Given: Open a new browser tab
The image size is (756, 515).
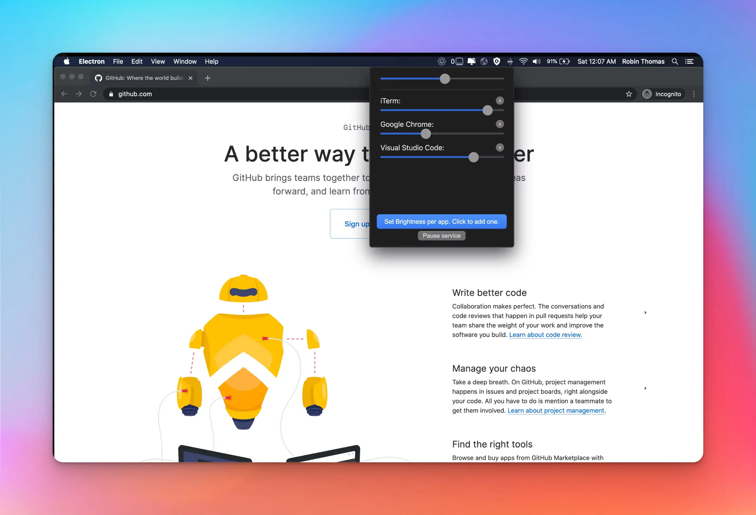Looking at the screenshot, I should pos(208,78).
